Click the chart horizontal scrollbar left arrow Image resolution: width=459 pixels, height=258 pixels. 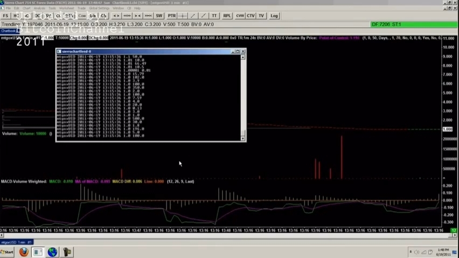tap(2, 235)
